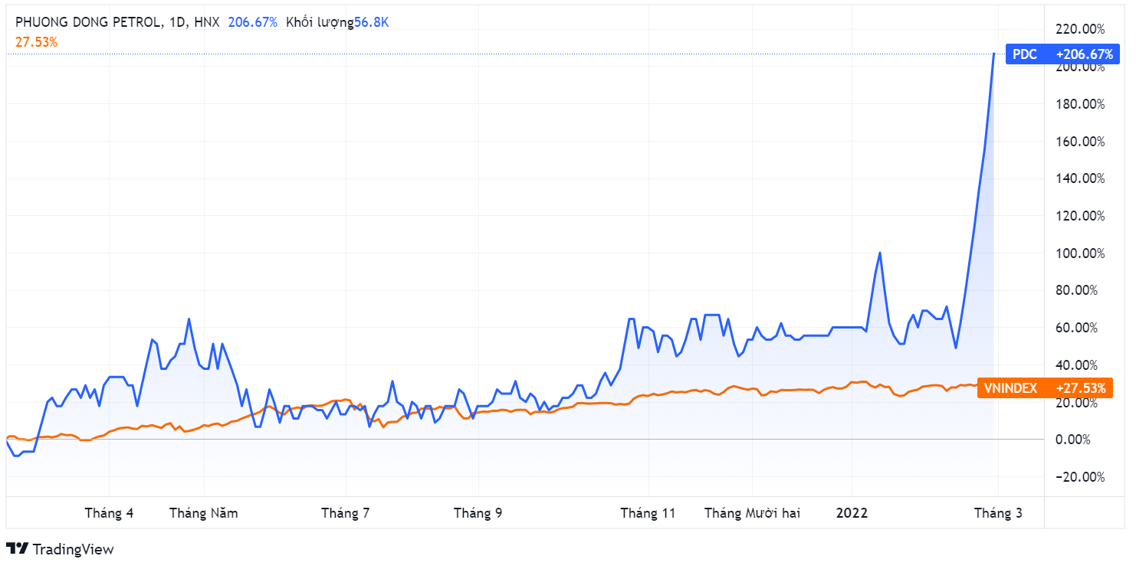Select the orange 27.53% legend value

36,42
